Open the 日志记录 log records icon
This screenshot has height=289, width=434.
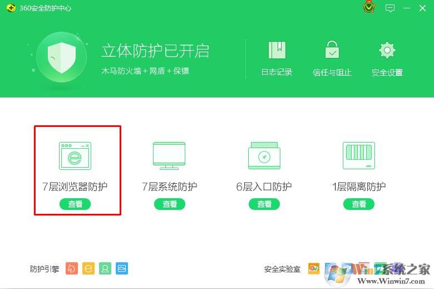(277, 50)
